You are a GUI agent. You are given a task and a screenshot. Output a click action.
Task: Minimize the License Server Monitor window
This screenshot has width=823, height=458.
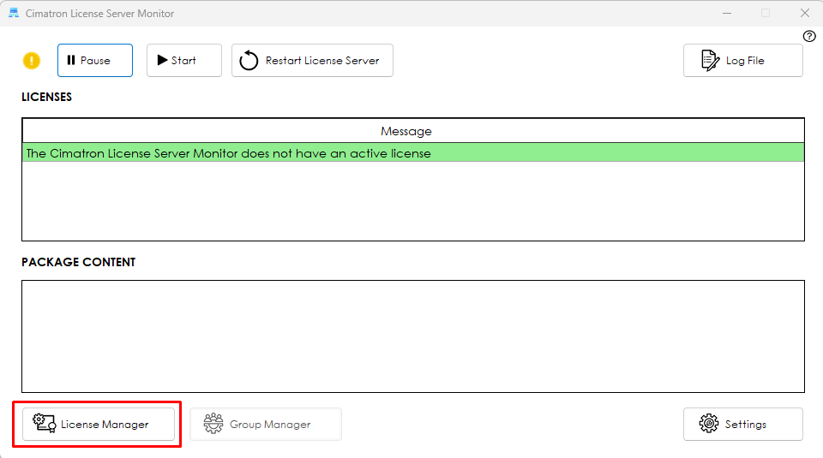coord(727,13)
